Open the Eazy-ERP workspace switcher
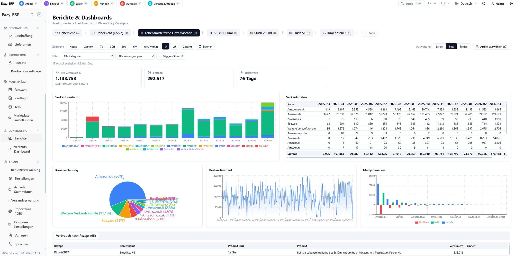Screen dimensions: 514x256 [32, 14]
